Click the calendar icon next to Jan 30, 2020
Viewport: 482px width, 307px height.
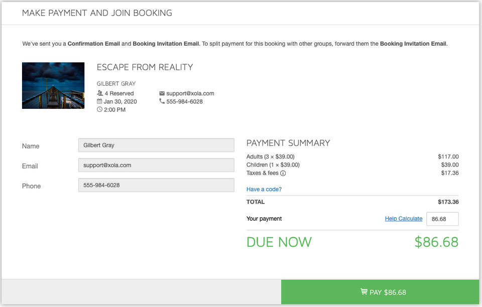click(x=99, y=101)
